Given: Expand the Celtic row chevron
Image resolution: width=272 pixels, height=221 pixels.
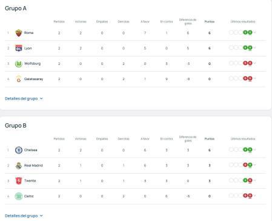Looking at the screenshot, I should pyautogui.click(x=254, y=195).
